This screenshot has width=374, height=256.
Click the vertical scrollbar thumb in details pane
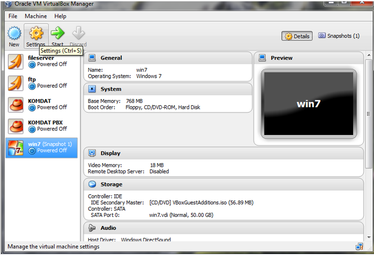369,114
